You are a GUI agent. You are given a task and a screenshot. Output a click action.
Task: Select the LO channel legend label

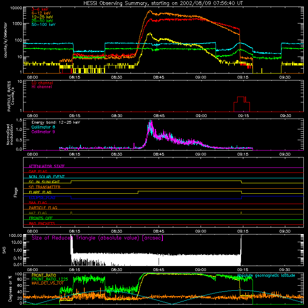[42, 83]
